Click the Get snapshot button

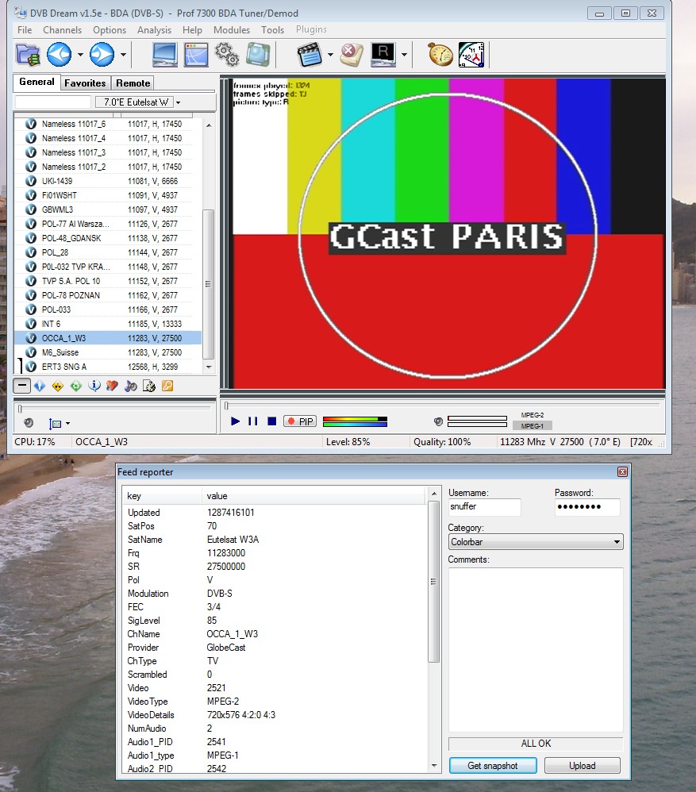[493, 766]
